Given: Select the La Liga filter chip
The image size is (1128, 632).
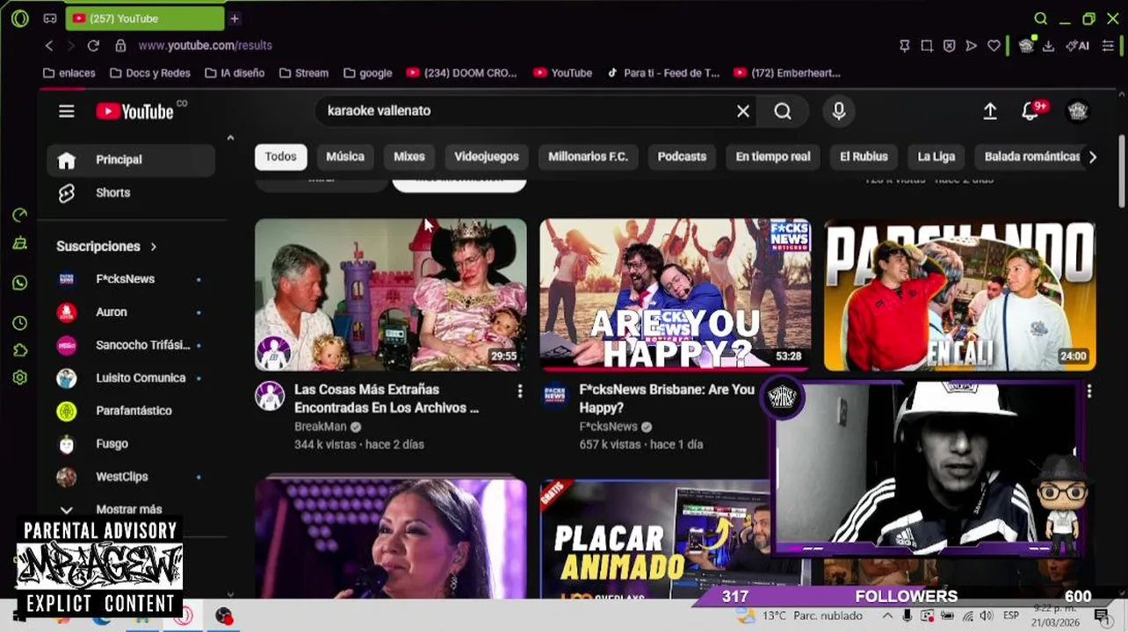Looking at the screenshot, I should point(936,156).
